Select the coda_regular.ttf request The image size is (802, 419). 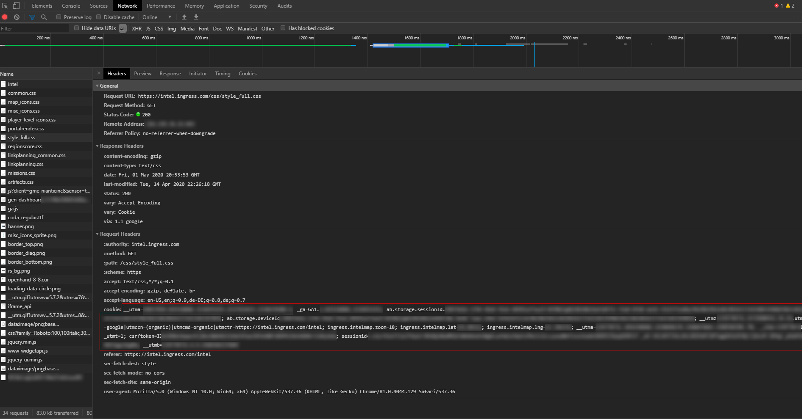point(46,217)
